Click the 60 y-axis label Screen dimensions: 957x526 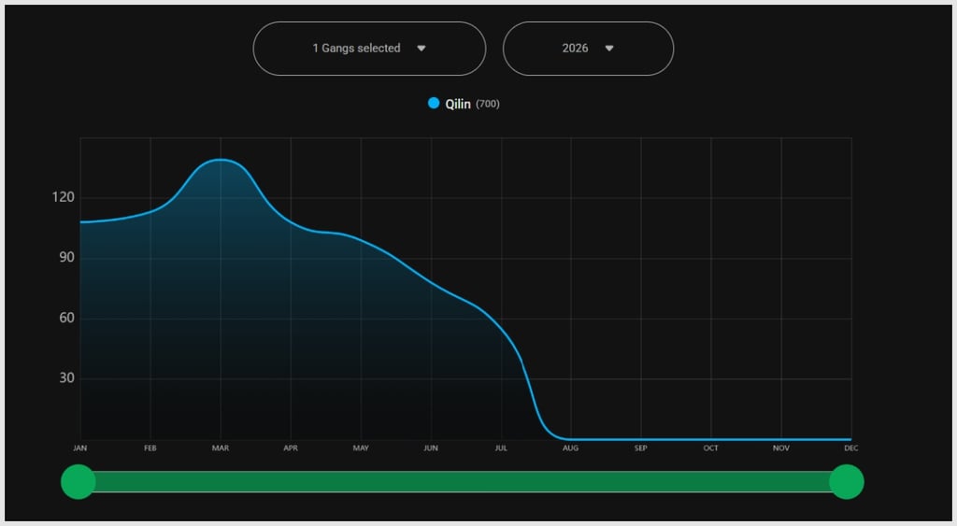click(66, 318)
